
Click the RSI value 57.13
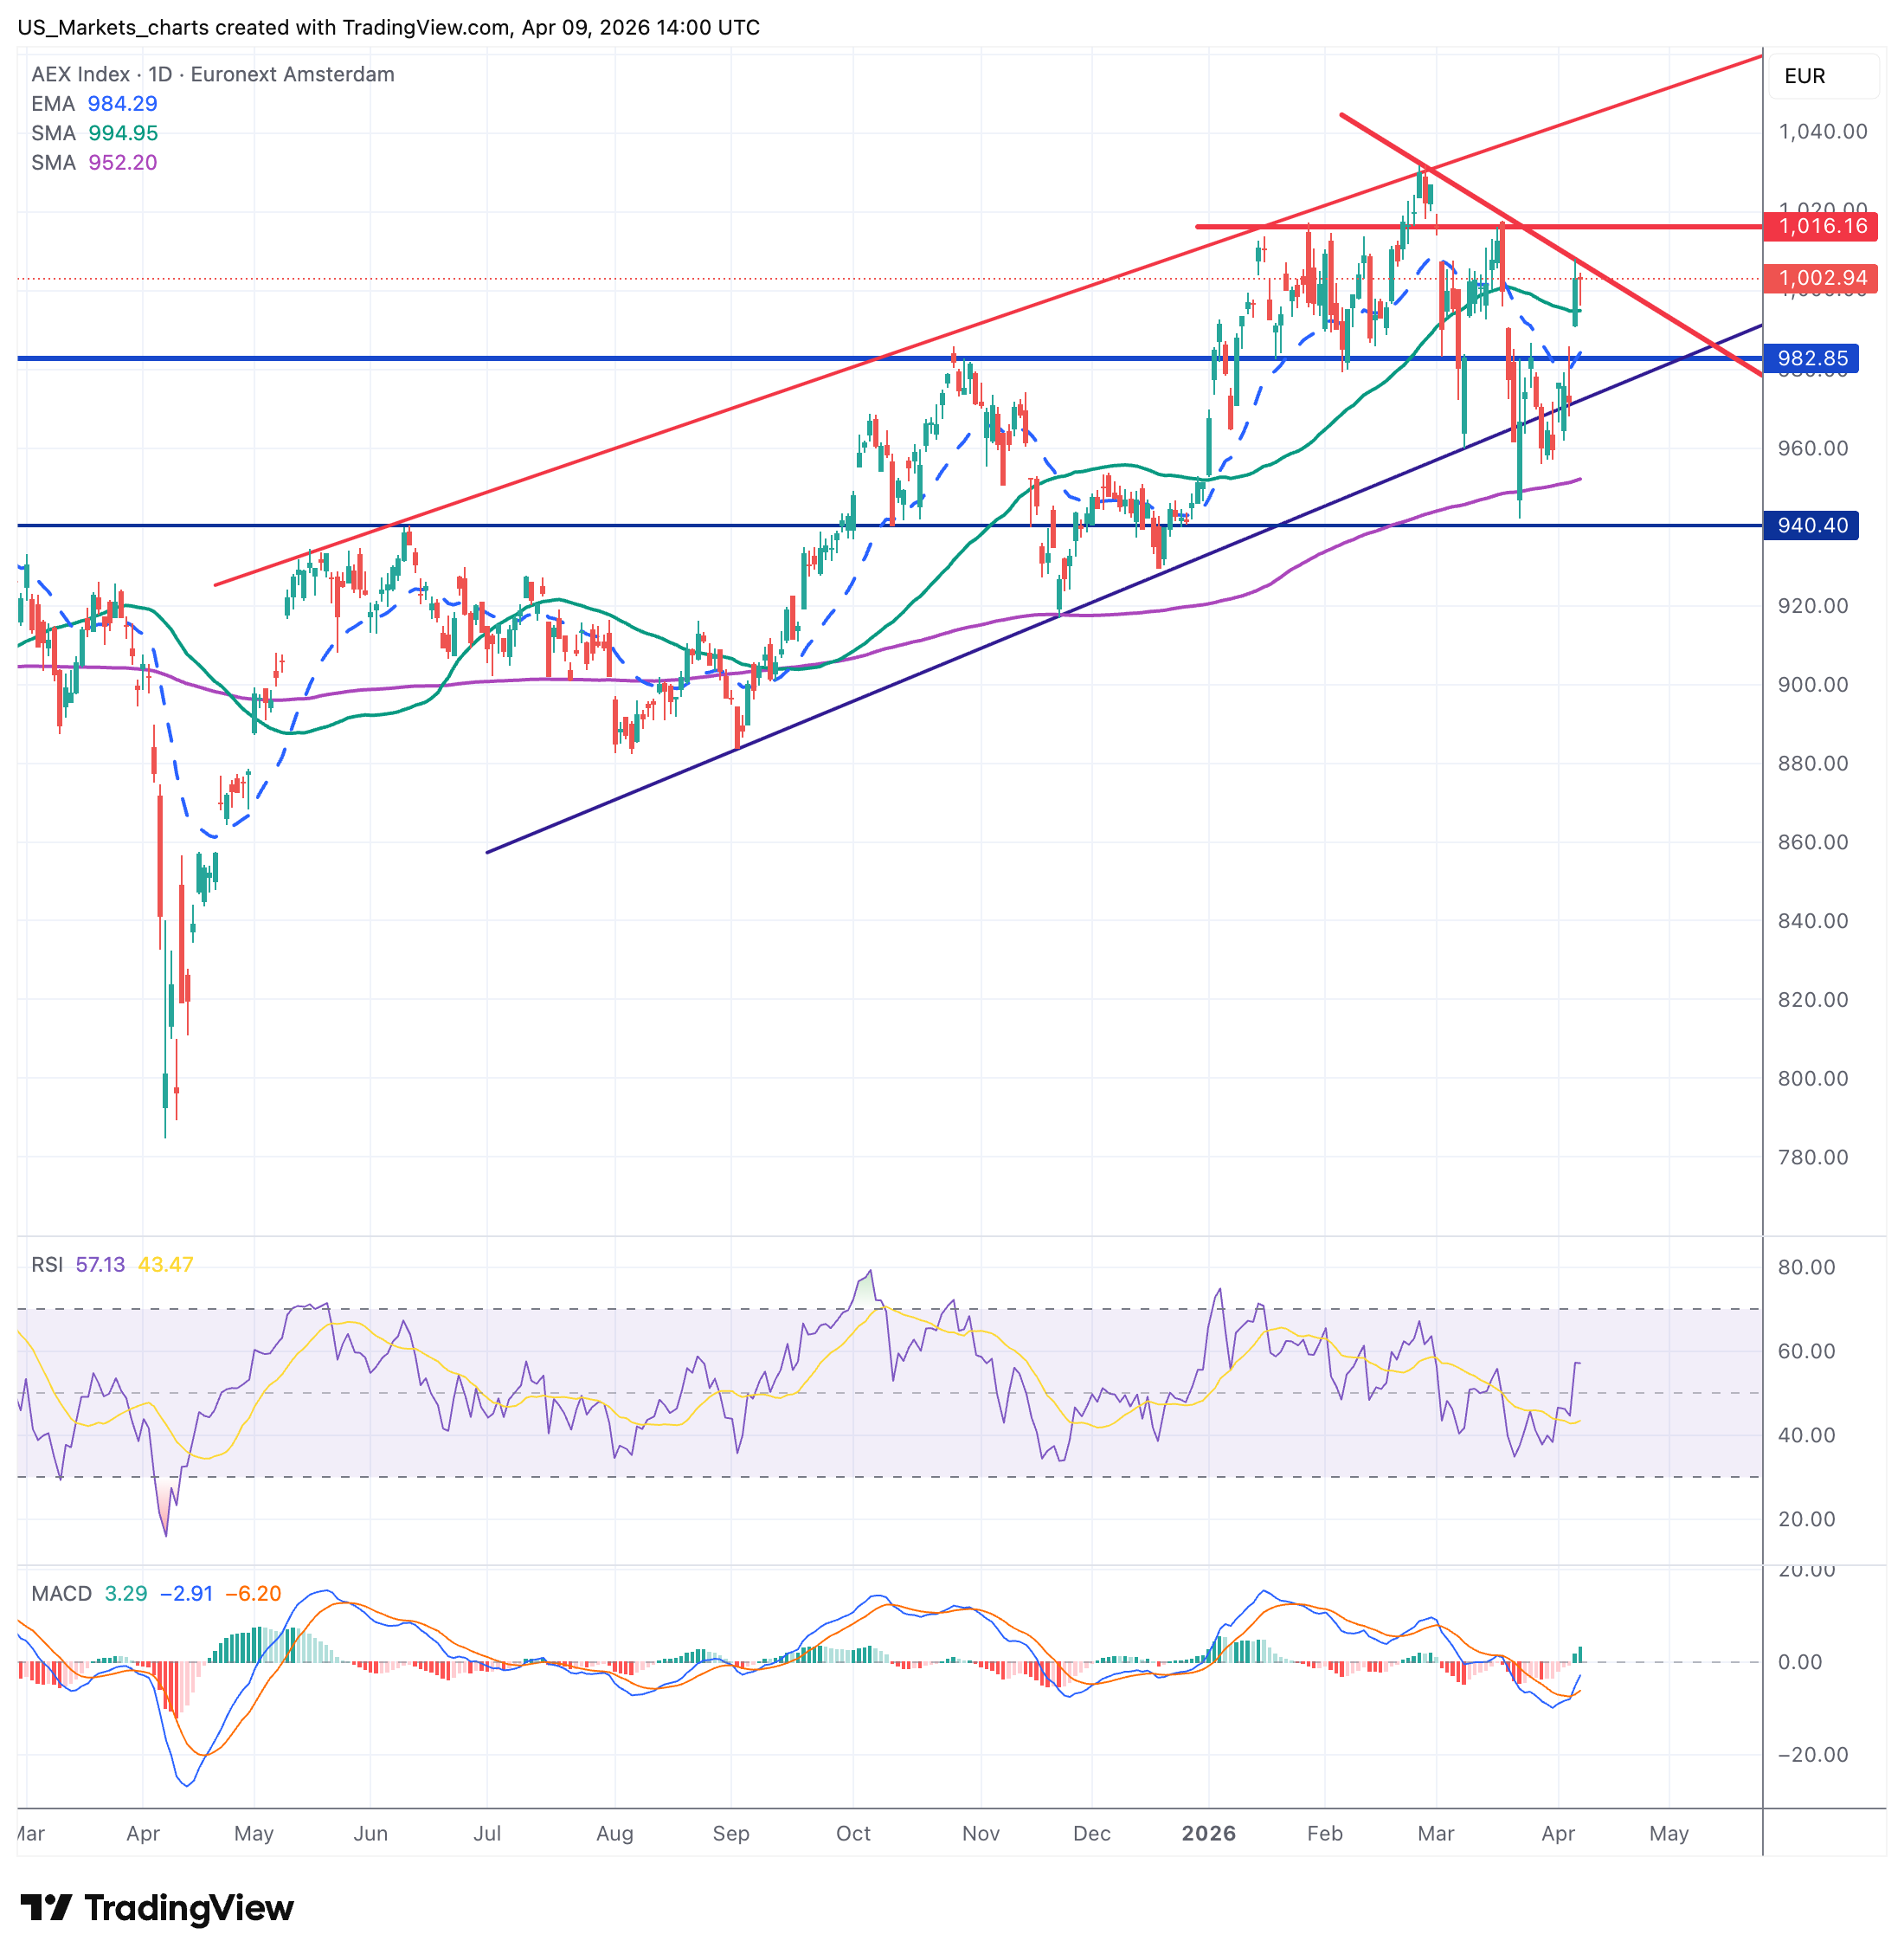tap(100, 1265)
